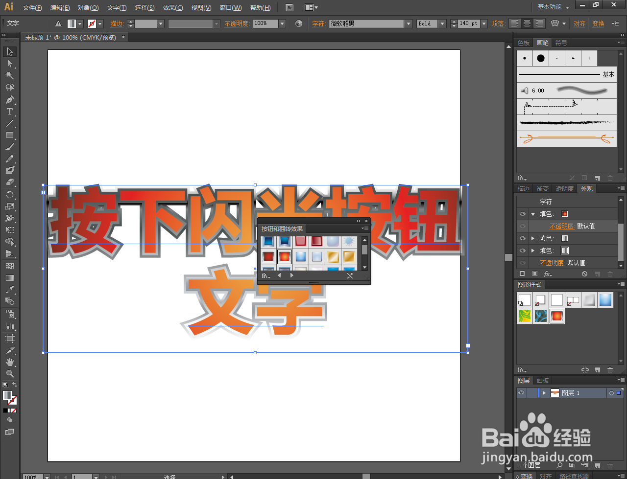Select the Magic Wand tool

coord(9,75)
